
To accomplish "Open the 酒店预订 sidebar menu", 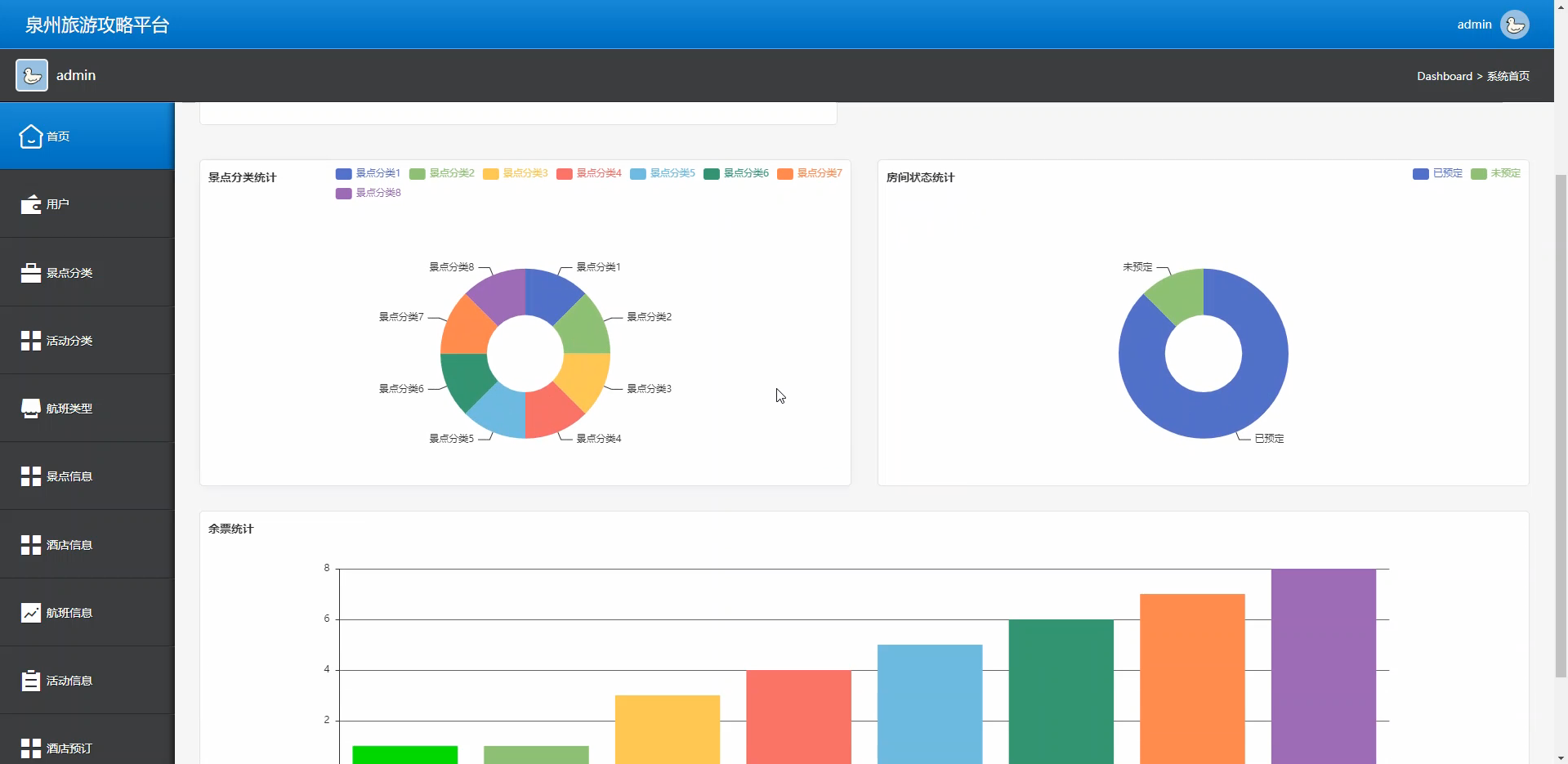I will click(x=87, y=740).
